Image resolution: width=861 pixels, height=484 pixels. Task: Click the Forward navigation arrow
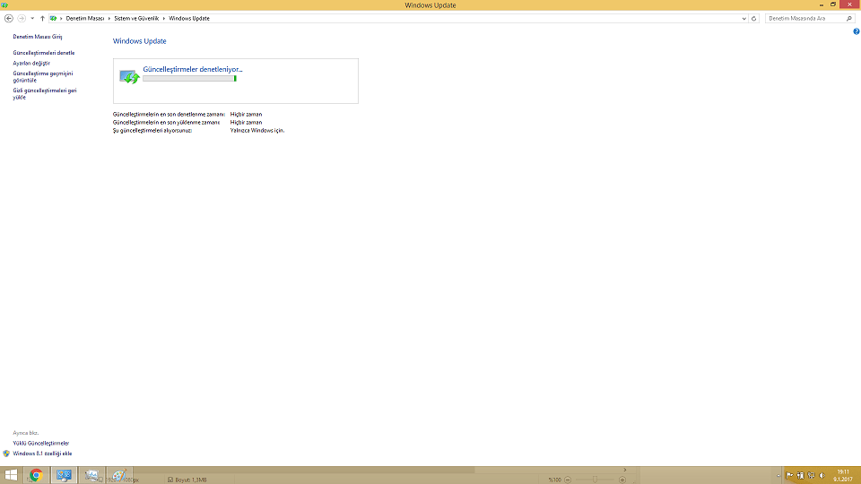coord(22,18)
